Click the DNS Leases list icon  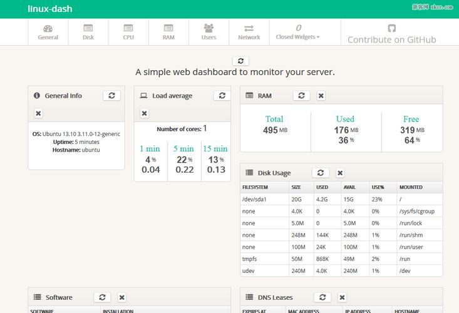click(249, 297)
